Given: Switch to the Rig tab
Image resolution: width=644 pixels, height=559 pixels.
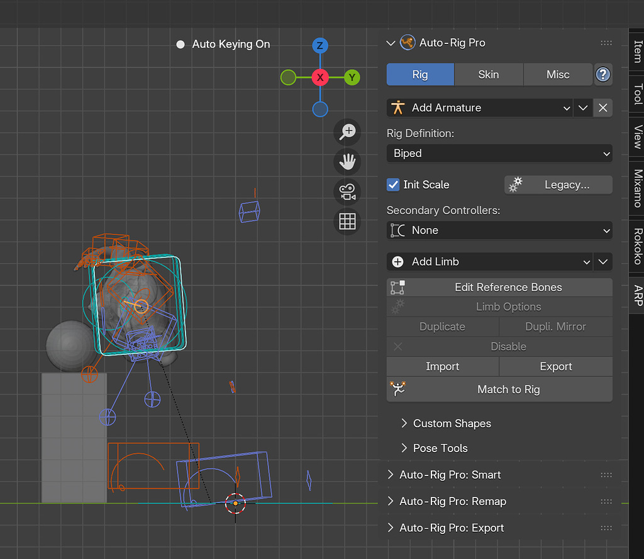Looking at the screenshot, I should pyautogui.click(x=420, y=75).
